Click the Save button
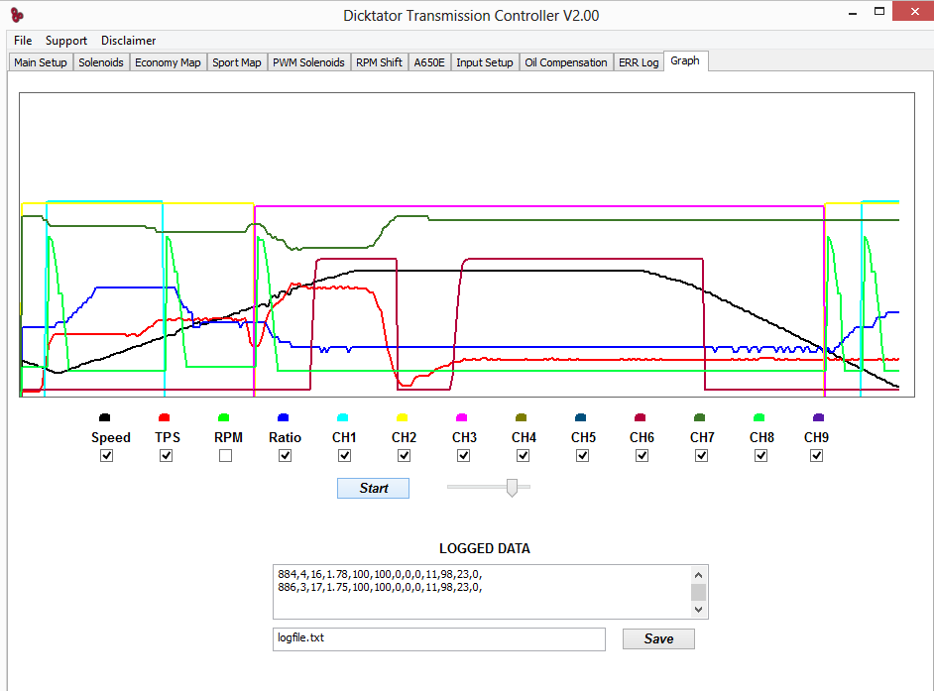934x691 pixels. (x=658, y=639)
